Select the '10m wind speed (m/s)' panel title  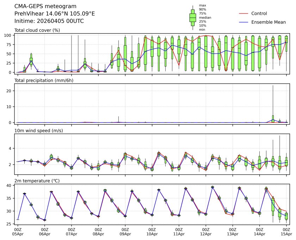pyautogui.click(x=38, y=131)
